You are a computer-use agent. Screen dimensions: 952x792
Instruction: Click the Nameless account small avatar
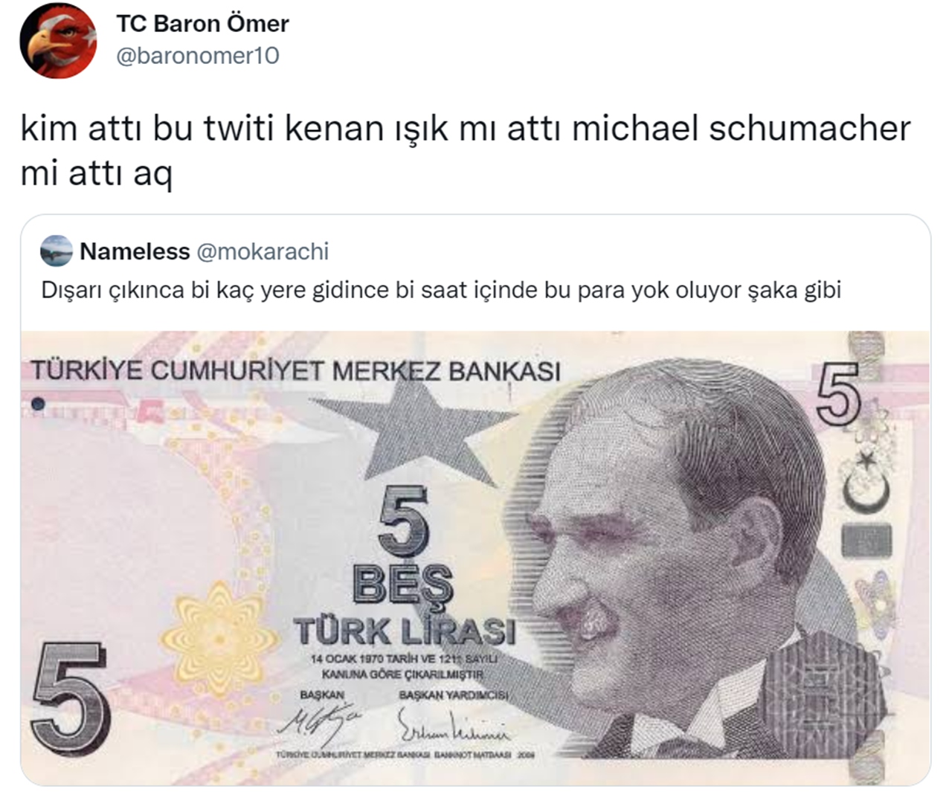(56, 251)
